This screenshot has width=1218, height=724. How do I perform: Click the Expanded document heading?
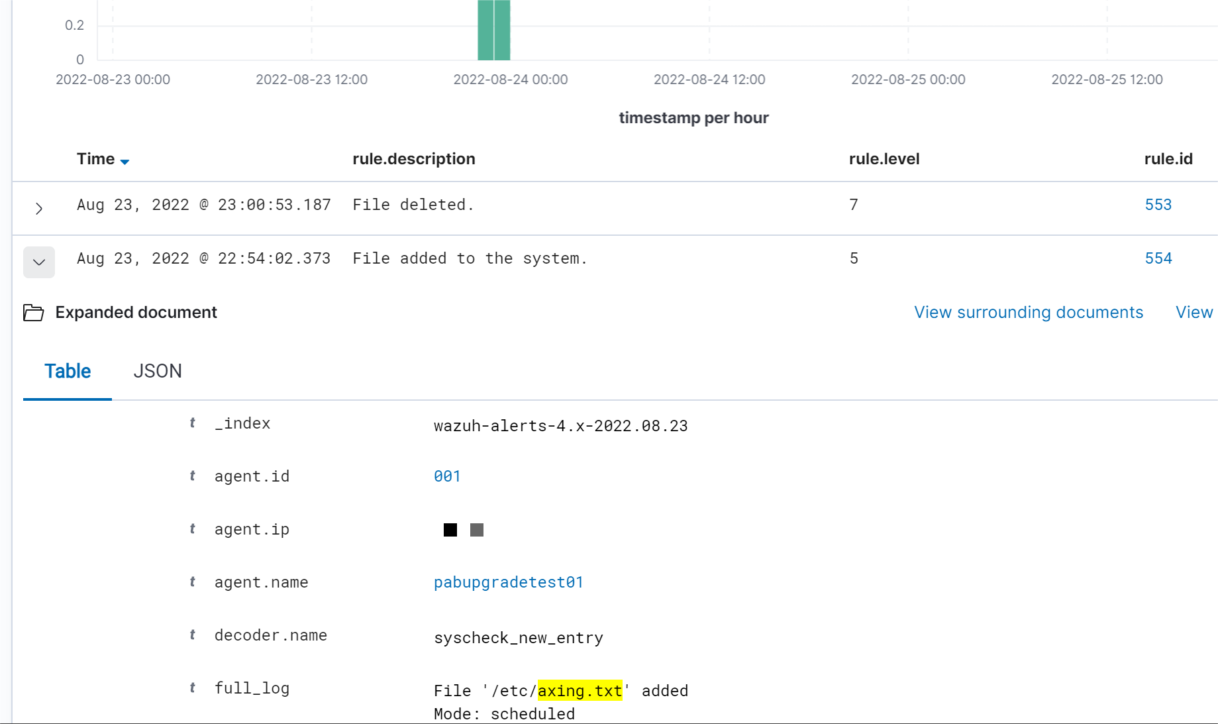tap(136, 312)
